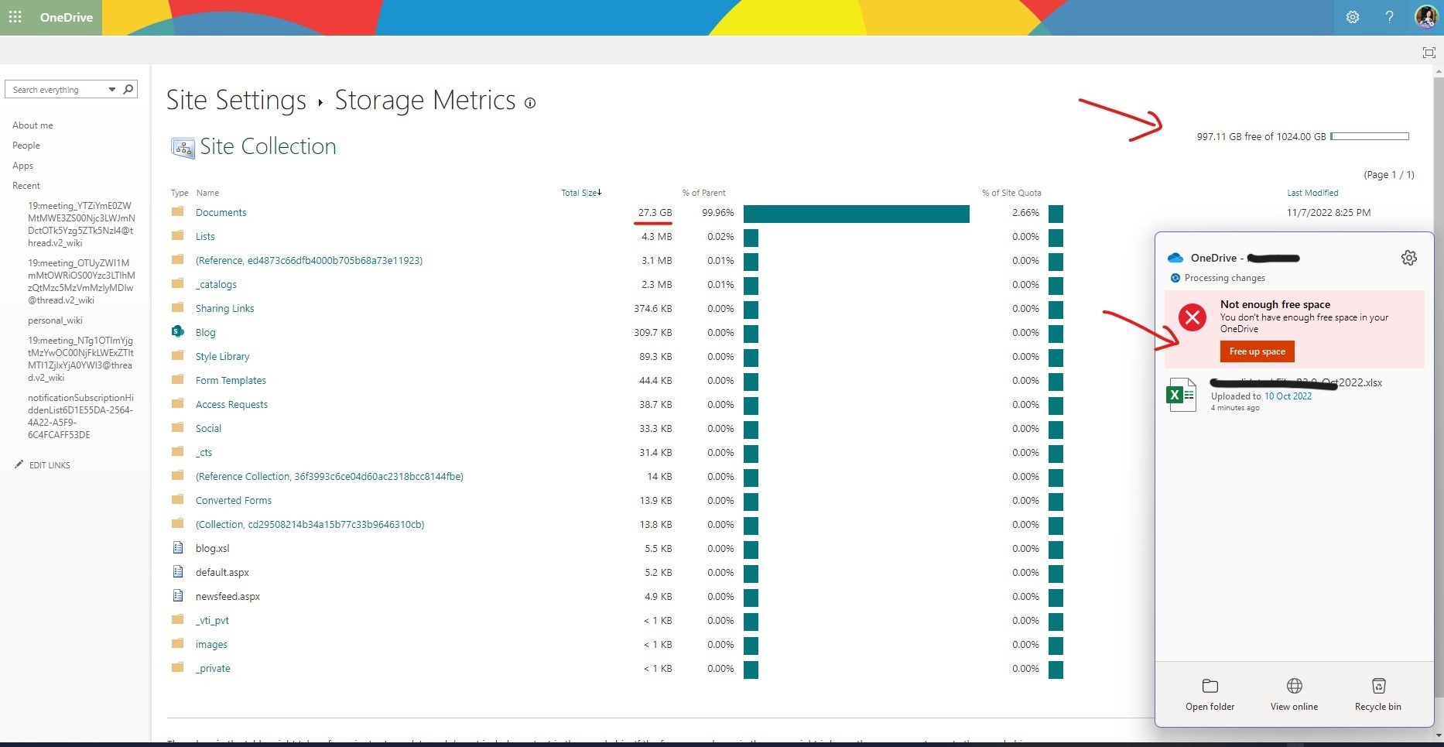Open the Lists folder link
Screen dimensions: 1444x747
[x=205, y=237]
